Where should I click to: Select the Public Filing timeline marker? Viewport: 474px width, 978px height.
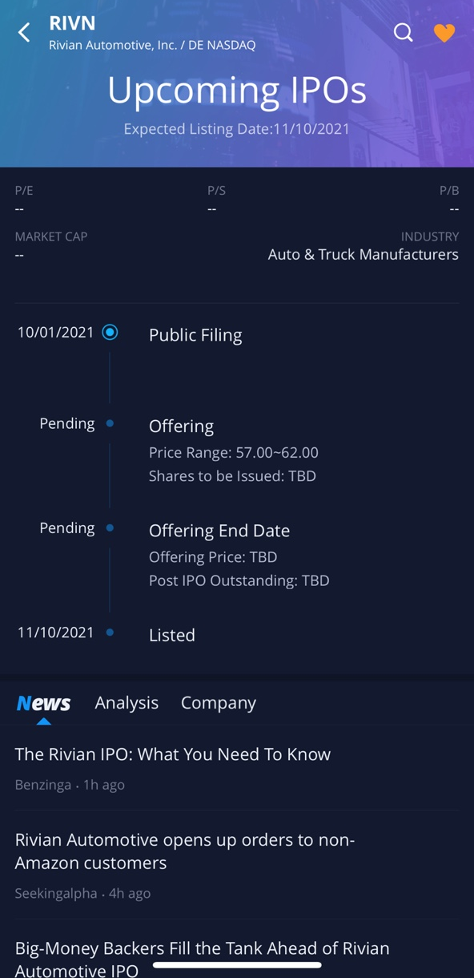point(110,332)
